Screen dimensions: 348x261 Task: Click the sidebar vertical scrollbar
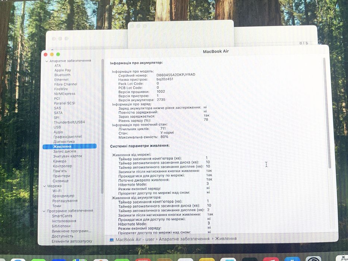(x=103, y=126)
